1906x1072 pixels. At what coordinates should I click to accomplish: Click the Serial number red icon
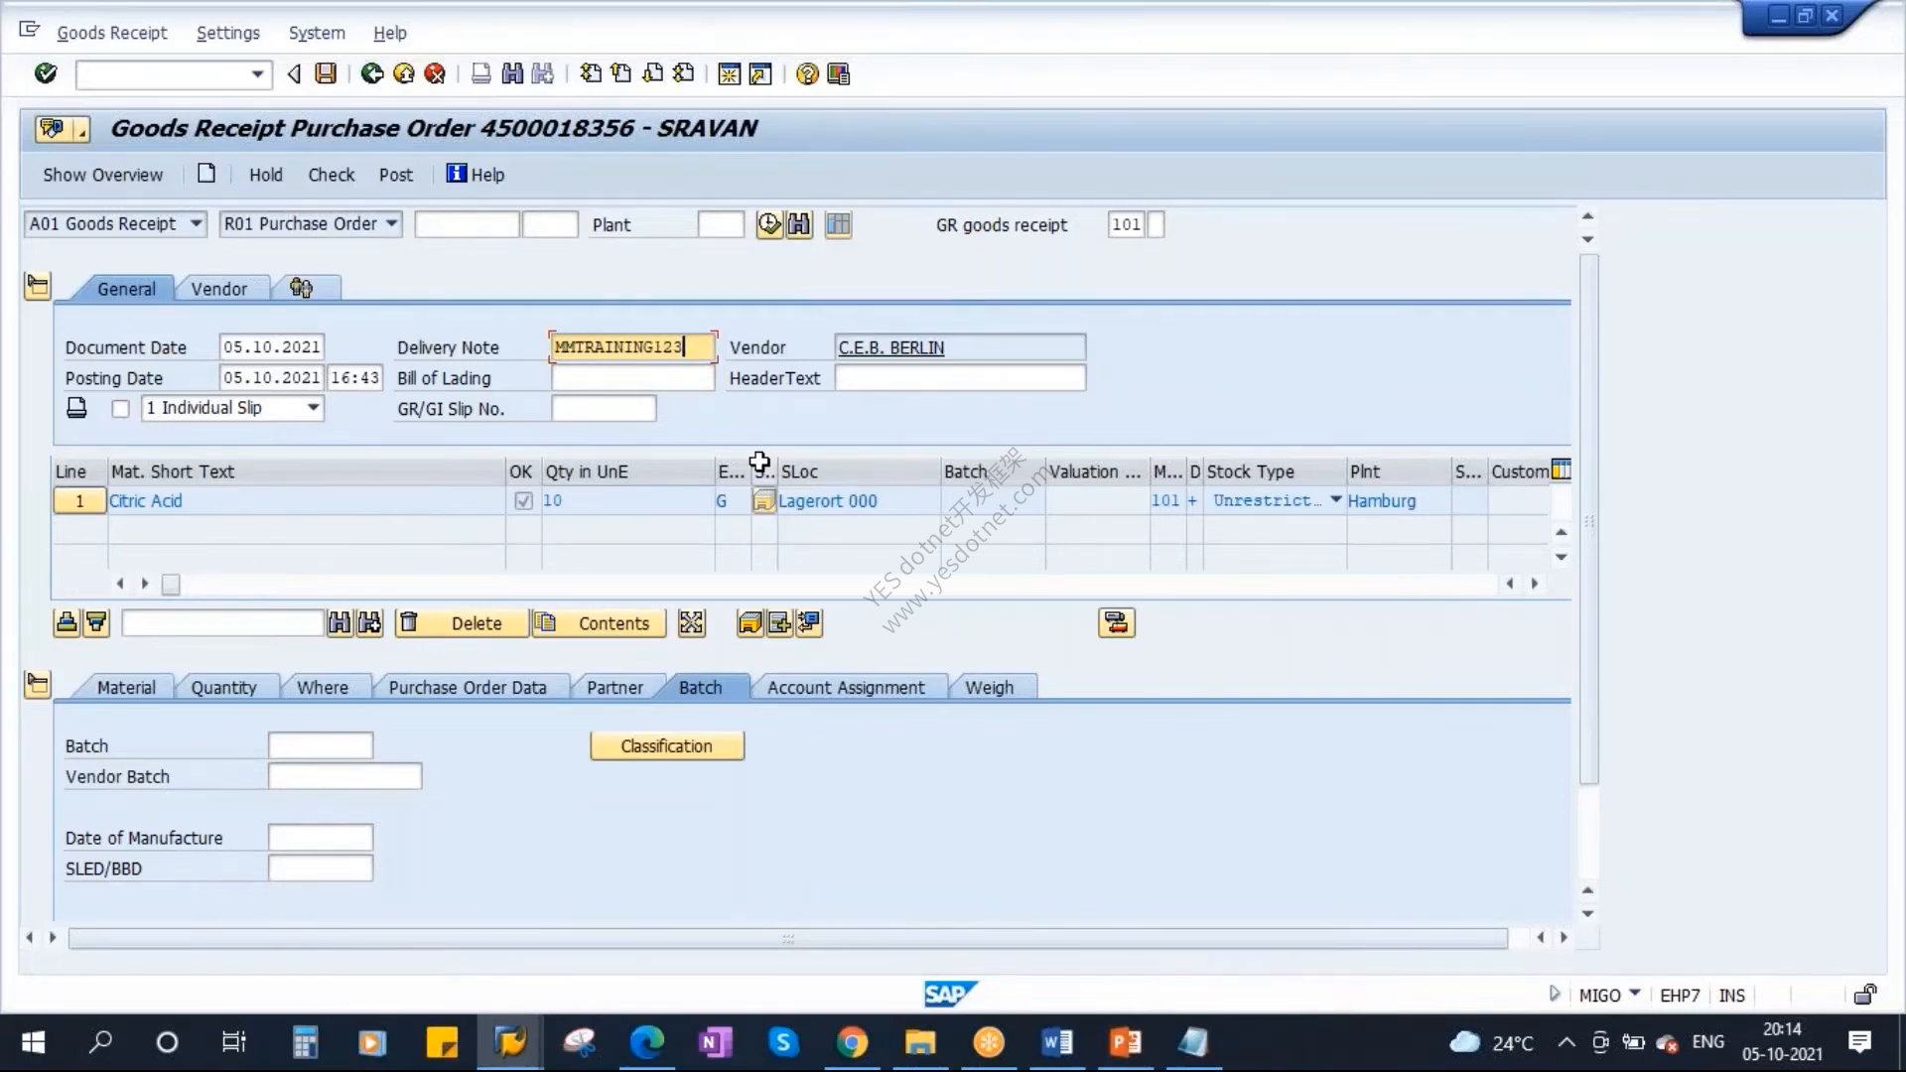(x=1116, y=622)
